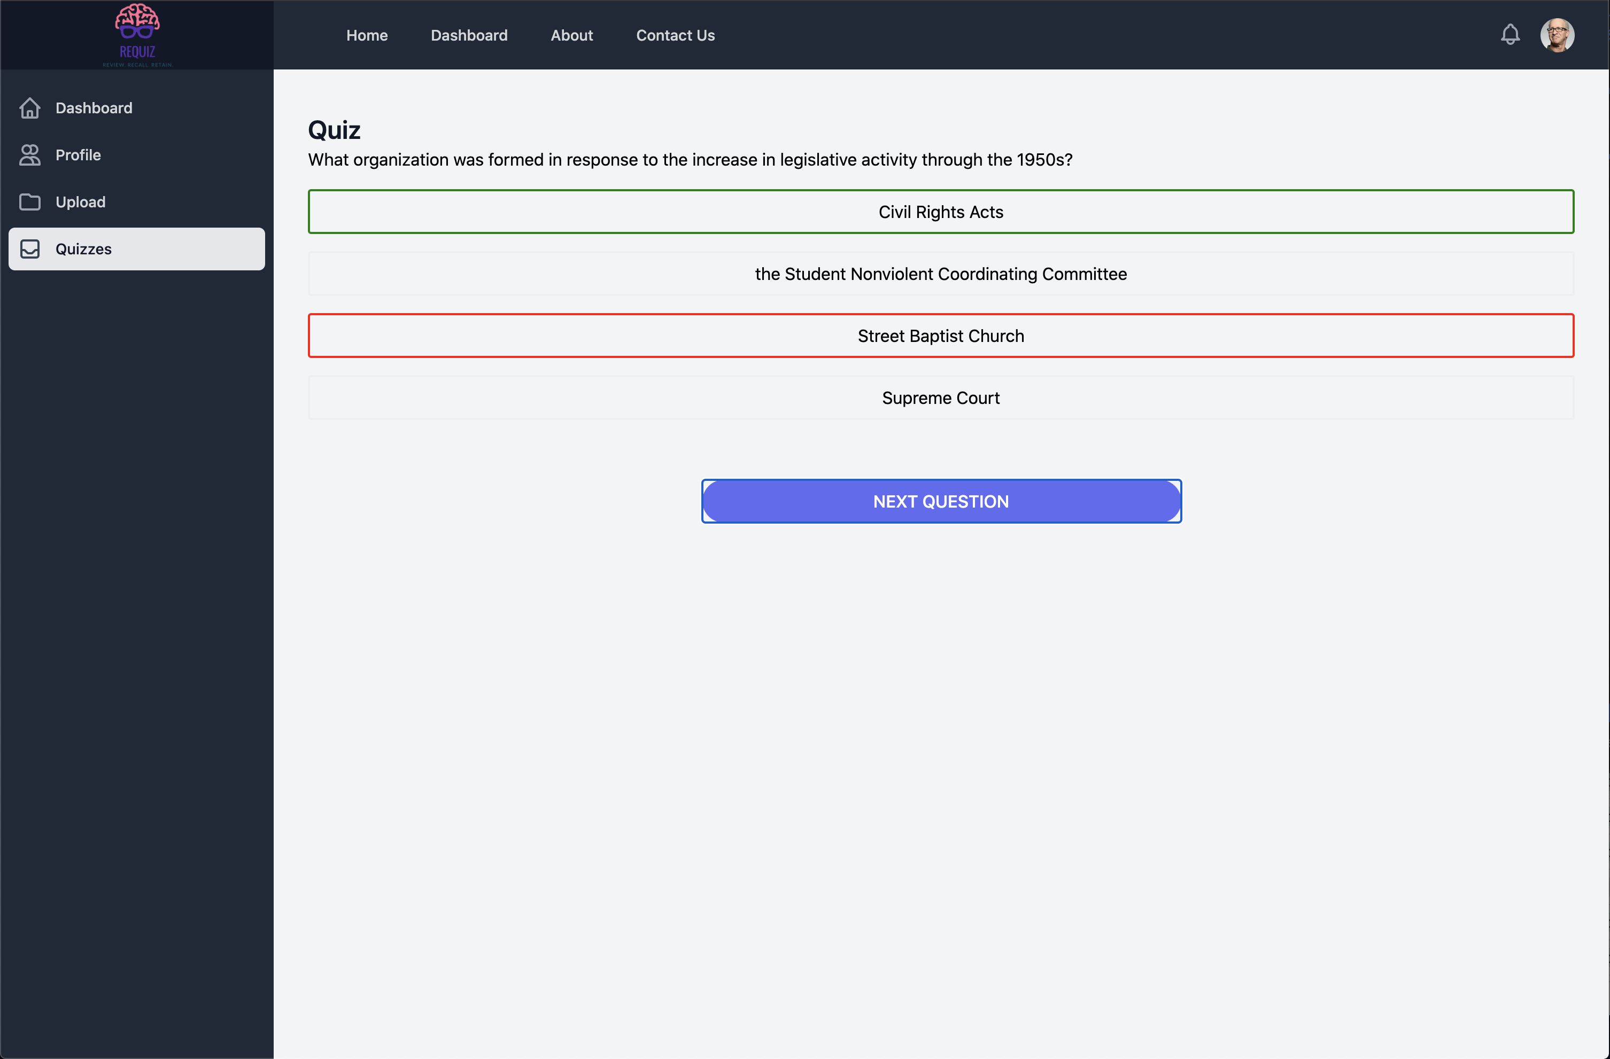Click the Dashboard label in sidebar

point(94,108)
